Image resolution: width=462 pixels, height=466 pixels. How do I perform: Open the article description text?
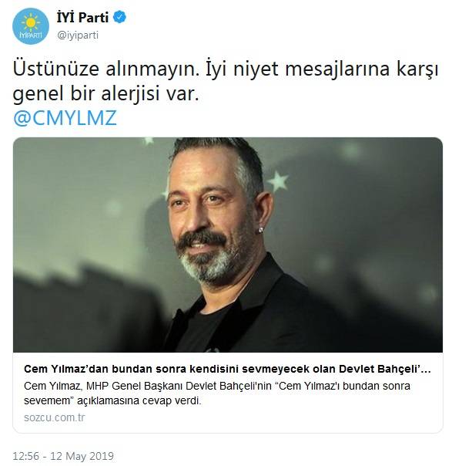tap(217, 393)
